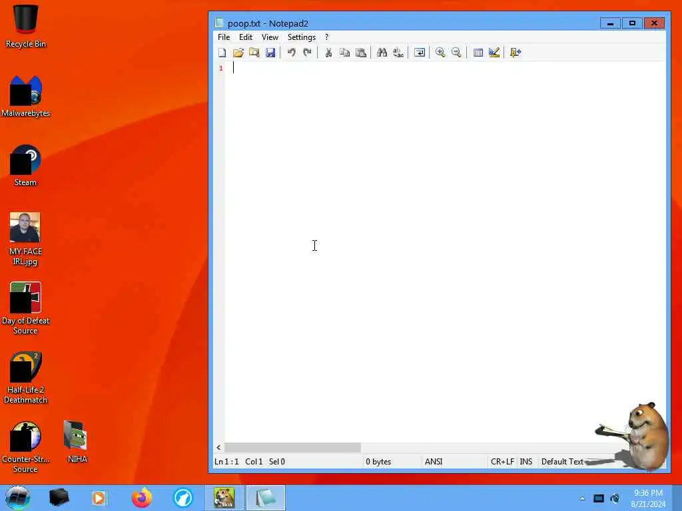Image resolution: width=682 pixels, height=511 pixels.
Task: Toggle the Word Wrap toolbar icon
Action: [420, 53]
